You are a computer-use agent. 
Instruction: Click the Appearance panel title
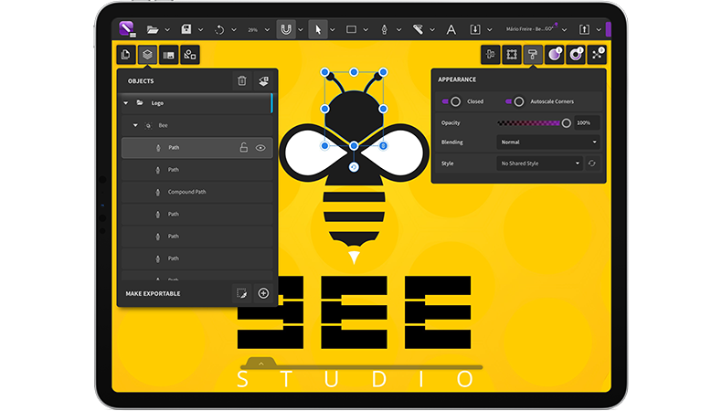pyautogui.click(x=457, y=79)
